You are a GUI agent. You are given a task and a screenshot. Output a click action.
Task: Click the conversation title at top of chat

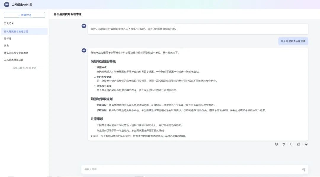pyautogui.click(x=68, y=14)
